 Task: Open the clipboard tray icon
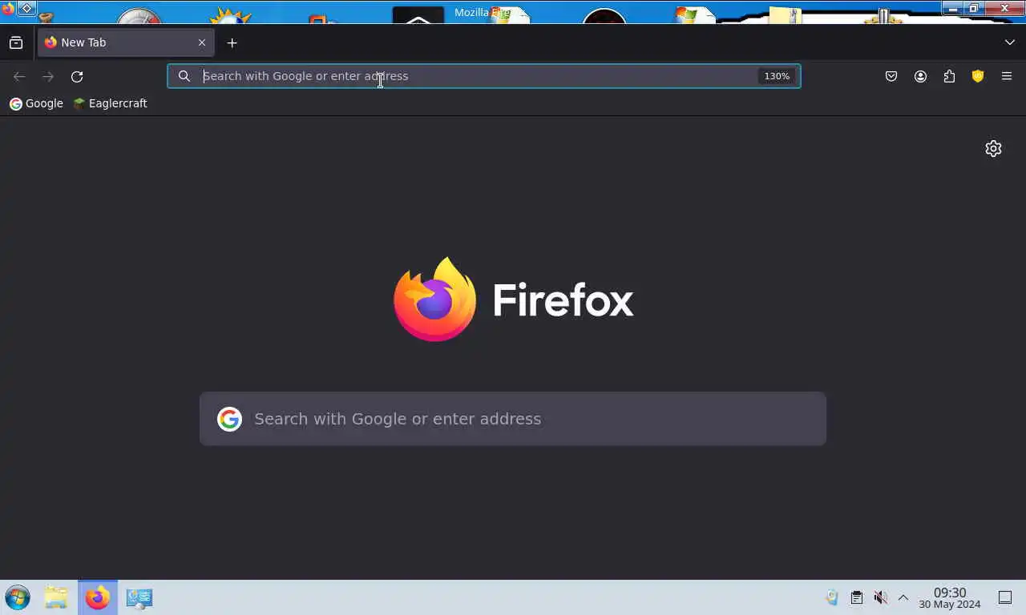tap(856, 597)
